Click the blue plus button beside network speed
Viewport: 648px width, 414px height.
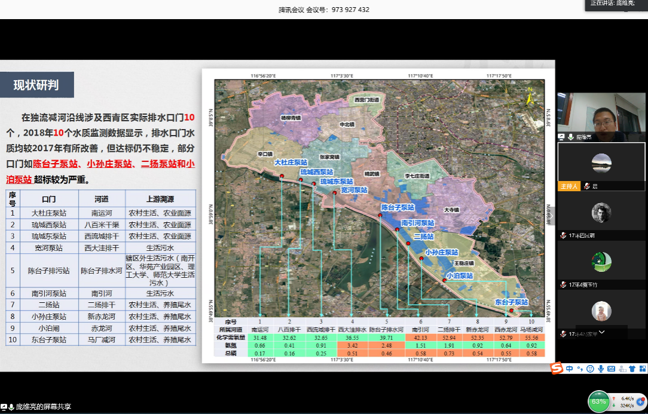coord(640,401)
